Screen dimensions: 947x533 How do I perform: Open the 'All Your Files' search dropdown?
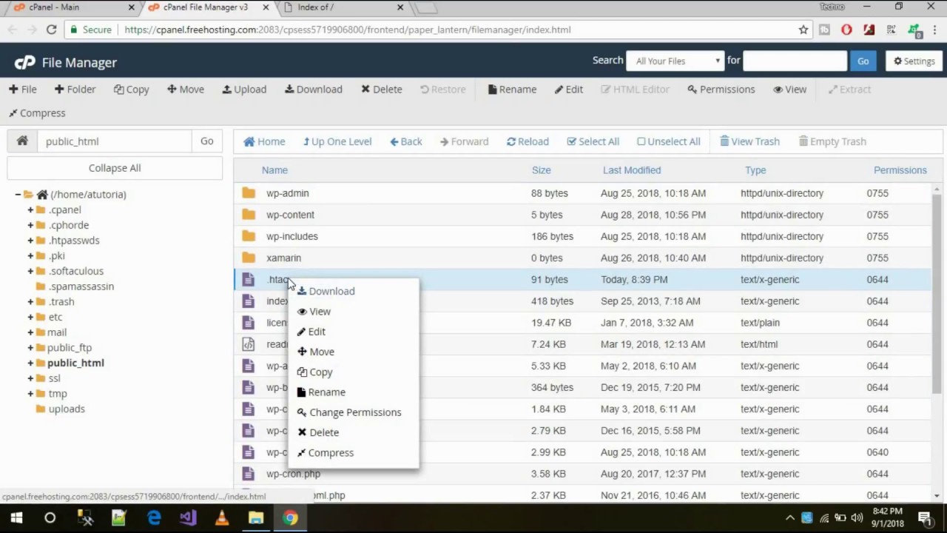pyautogui.click(x=675, y=61)
